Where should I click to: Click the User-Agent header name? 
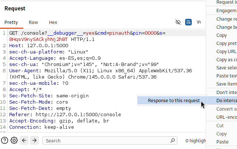(24, 71)
